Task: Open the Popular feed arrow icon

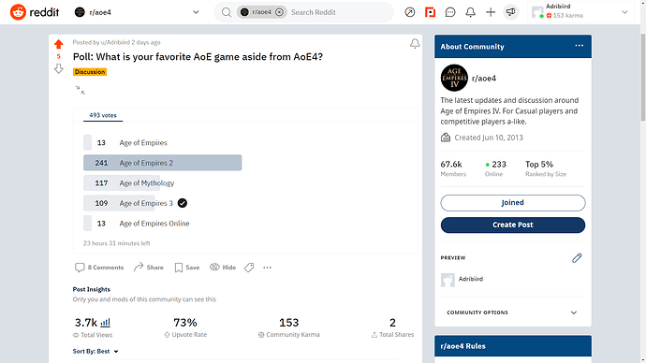Action: (409, 12)
